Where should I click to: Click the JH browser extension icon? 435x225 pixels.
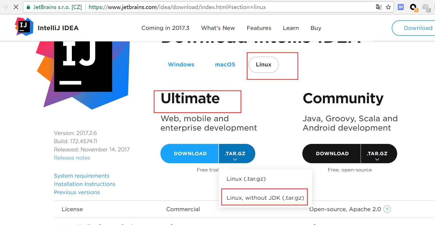click(x=401, y=7)
